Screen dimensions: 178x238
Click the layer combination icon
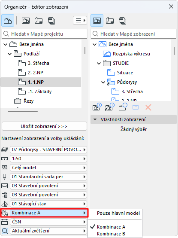5,150
